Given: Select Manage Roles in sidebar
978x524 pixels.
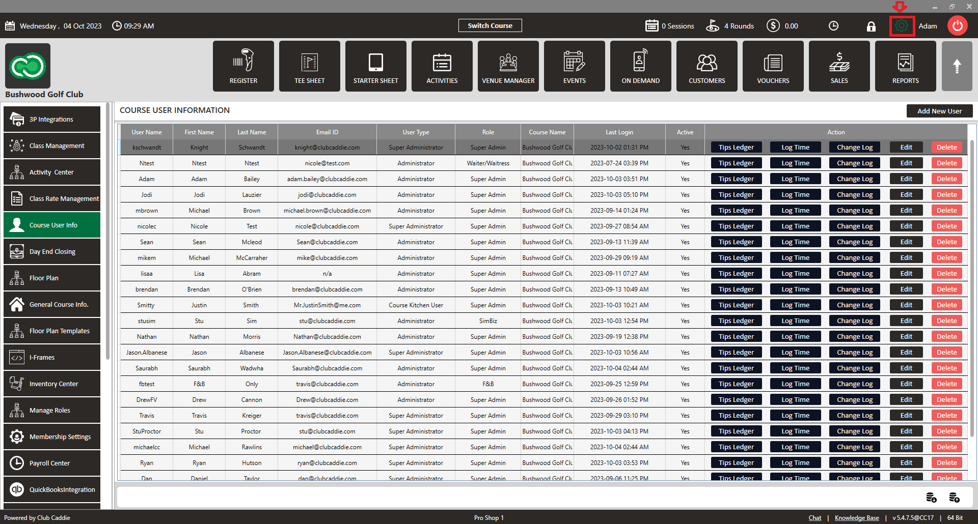Looking at the screenshot, I should 52,410.
